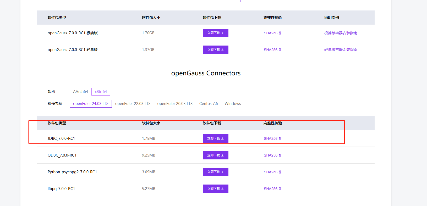This screenshot has width=427, height=206.
Task: Click openGauss_7.0.0-RC1 极简版 package name
Action: [73, 33]
